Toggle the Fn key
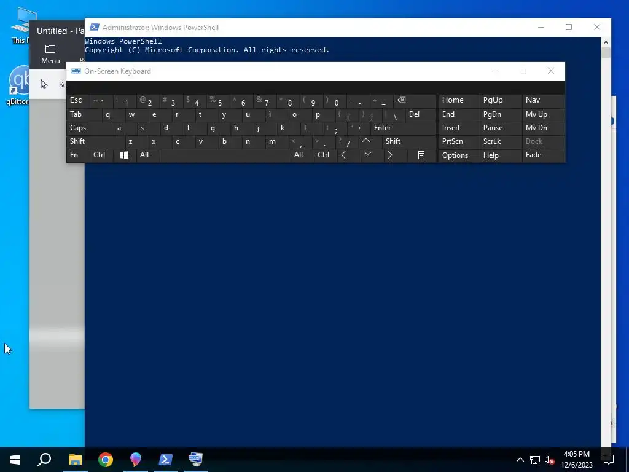The image size is (629, 472). [x=78, y=155]
